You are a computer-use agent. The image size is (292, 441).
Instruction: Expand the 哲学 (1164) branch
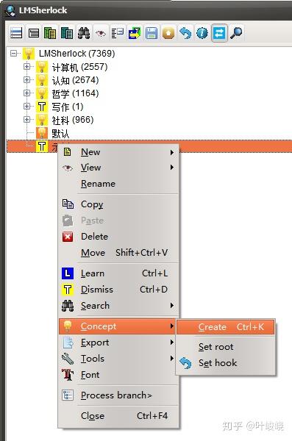[26, 93]
